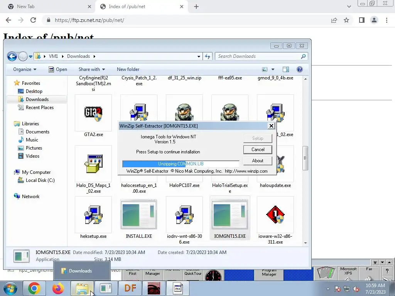This screenshot has height=296, width=395.
Task: Click the Explorer vertical scrollbar thumb
Action: click(x=306, y=158)
